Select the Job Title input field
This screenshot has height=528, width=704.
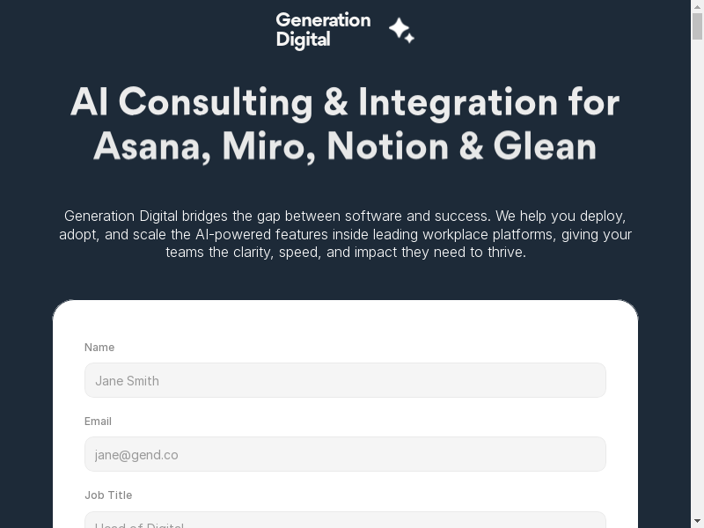pos(345,521)
